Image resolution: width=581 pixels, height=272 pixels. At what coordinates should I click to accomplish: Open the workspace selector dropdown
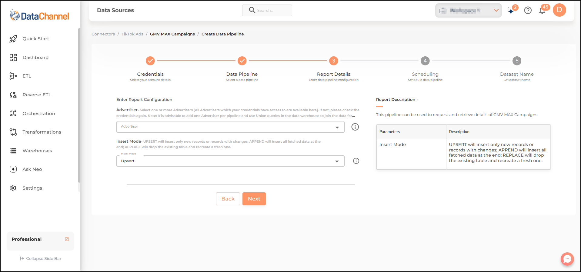(x=469, y=11)
